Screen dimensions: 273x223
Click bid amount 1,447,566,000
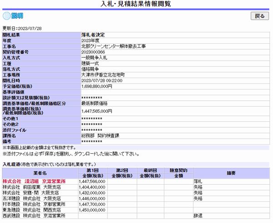(x=92, y=182)
